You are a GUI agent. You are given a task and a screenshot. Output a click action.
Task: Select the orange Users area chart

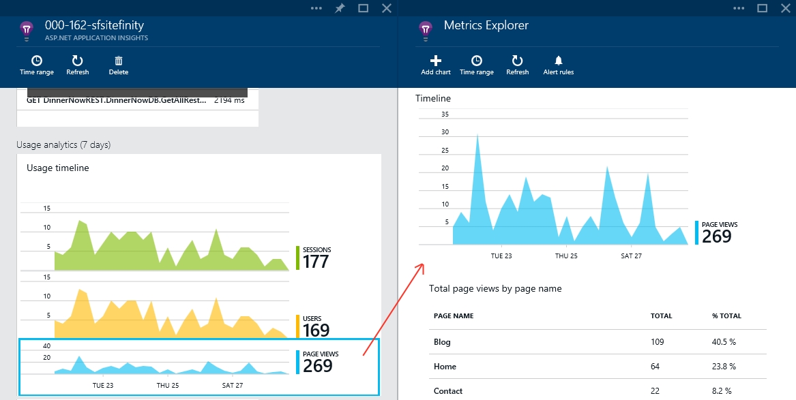pyautogui.click(x=172, y=314)
